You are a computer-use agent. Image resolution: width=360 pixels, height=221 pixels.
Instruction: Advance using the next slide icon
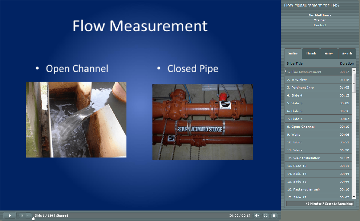tap(28, 215)
